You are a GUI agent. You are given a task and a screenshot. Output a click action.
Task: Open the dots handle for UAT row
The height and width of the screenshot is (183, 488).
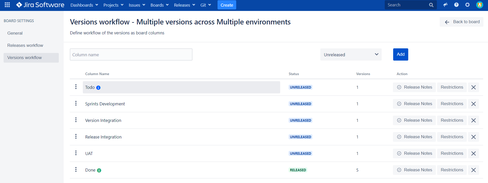tap(76, 153)
